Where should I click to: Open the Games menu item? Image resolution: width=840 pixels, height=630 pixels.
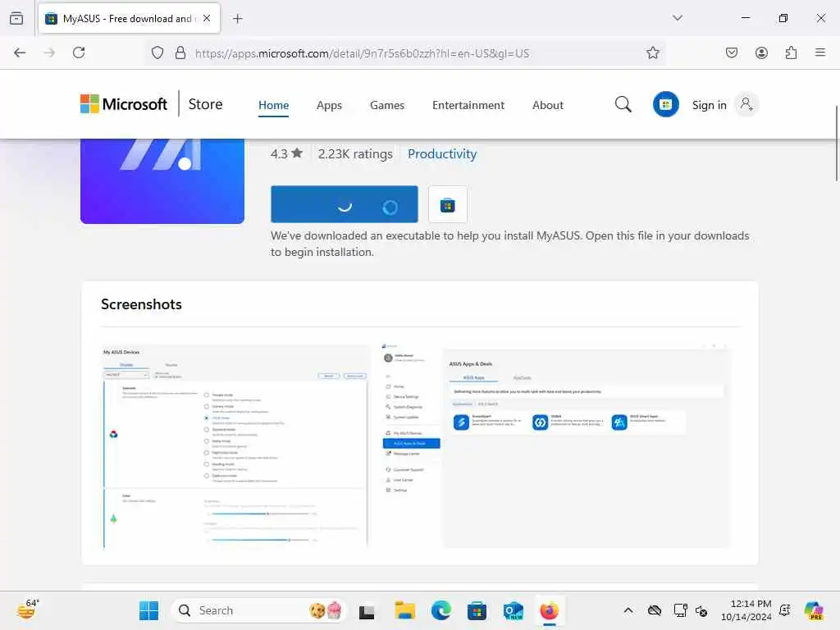point(387,105)
